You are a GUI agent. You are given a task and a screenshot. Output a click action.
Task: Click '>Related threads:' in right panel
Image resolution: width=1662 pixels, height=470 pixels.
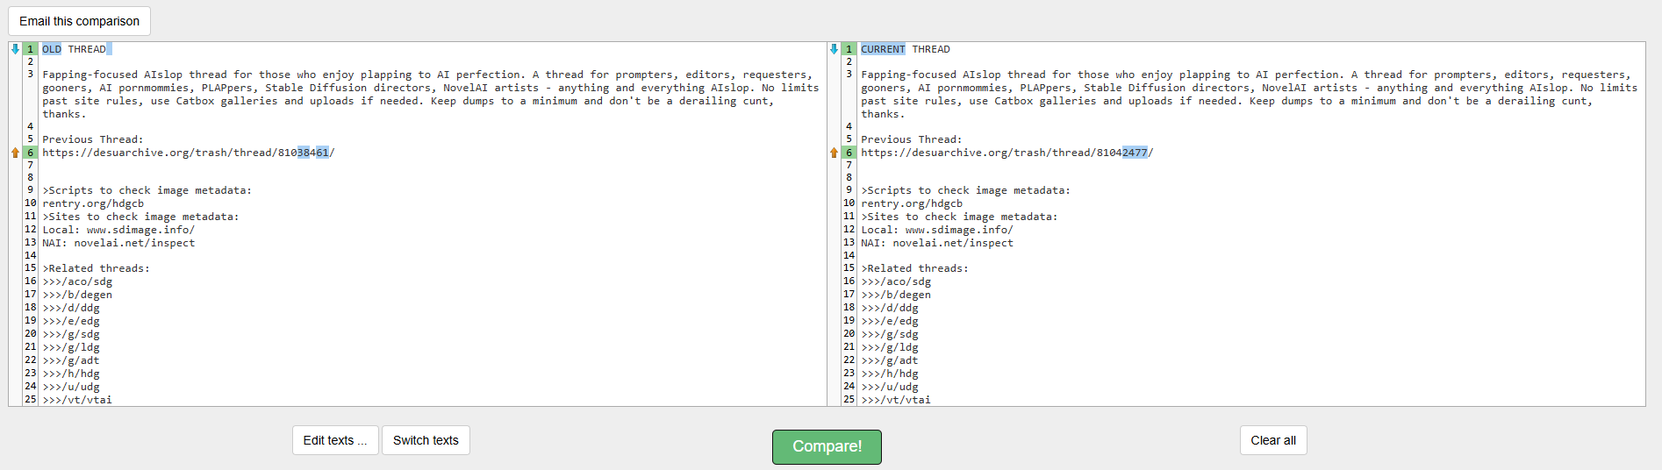tap(915, 268)
